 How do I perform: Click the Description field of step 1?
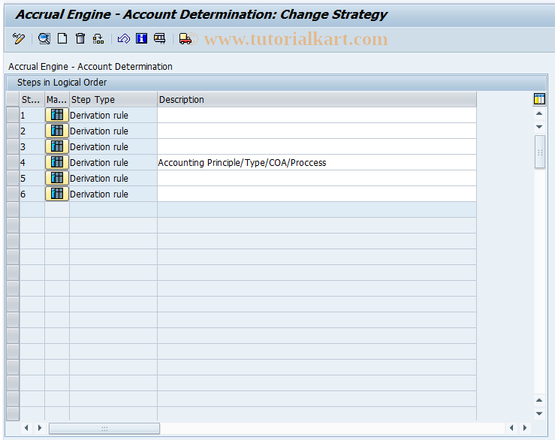(x=315, y=116)
